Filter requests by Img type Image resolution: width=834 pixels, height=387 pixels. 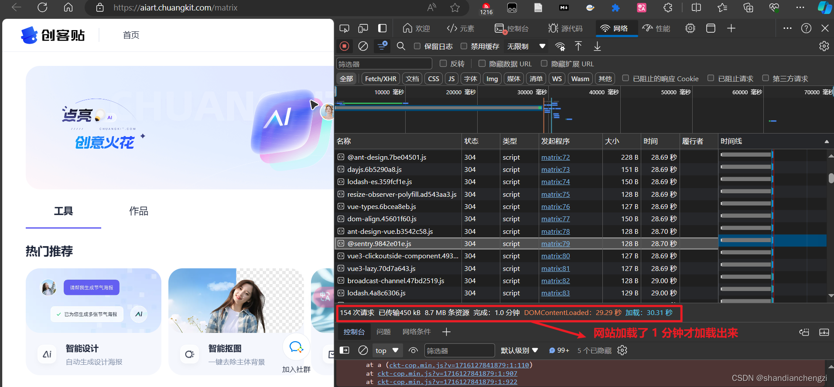click(492, 79)
